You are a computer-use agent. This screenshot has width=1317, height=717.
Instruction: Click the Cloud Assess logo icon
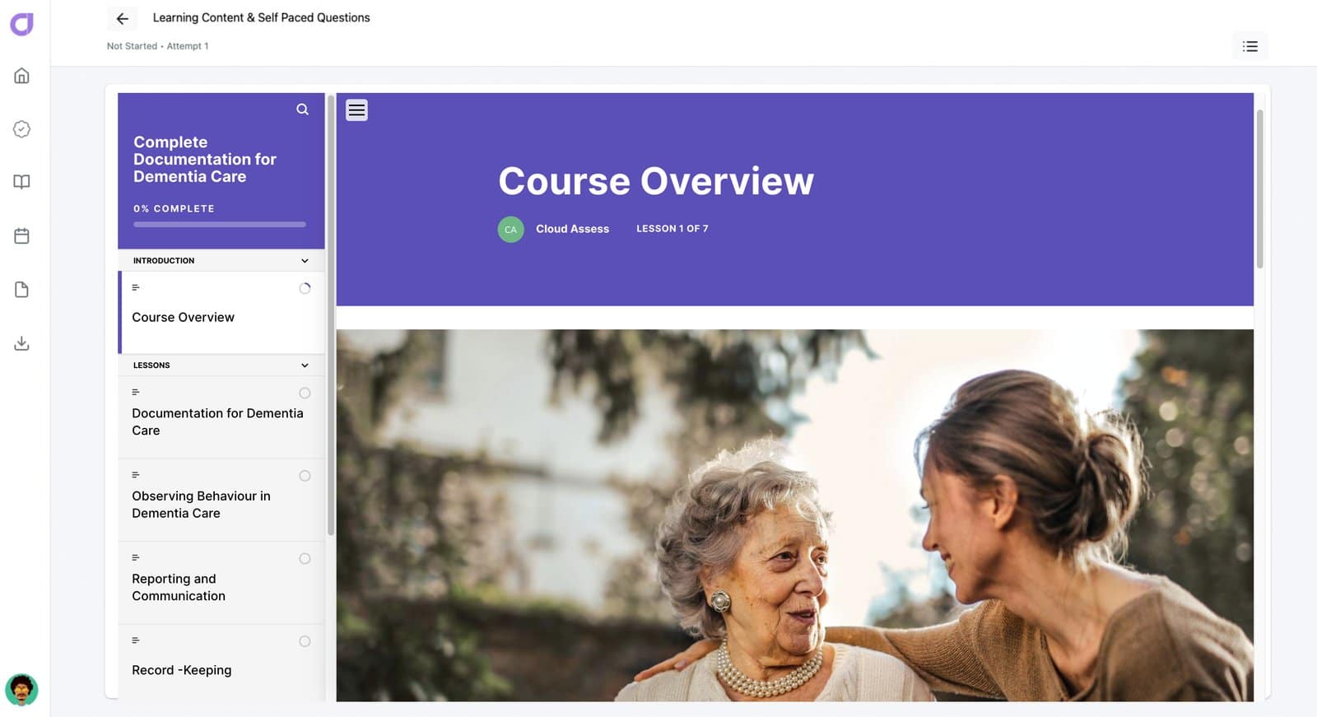(x=21, y=24)
